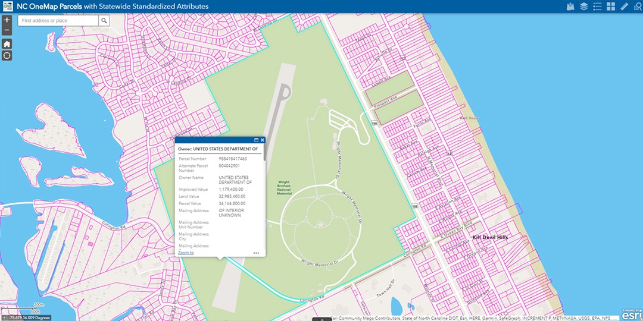Open the Basemap Gallery grid icon

click(x=611, y=7)
